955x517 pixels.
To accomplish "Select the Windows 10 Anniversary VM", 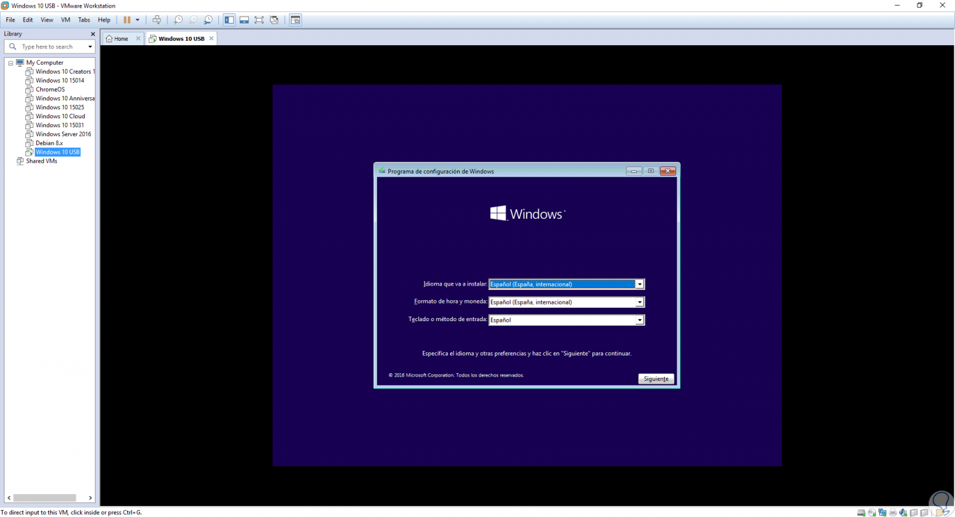I will click(x=65, y=99).
